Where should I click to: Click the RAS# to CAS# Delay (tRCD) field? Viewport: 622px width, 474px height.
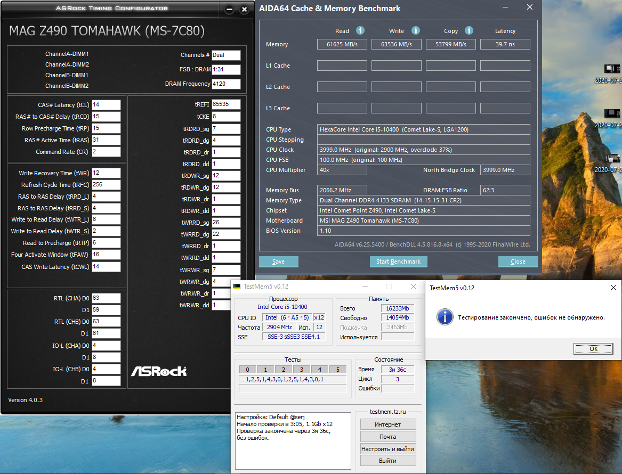click(x=106, y=117)
